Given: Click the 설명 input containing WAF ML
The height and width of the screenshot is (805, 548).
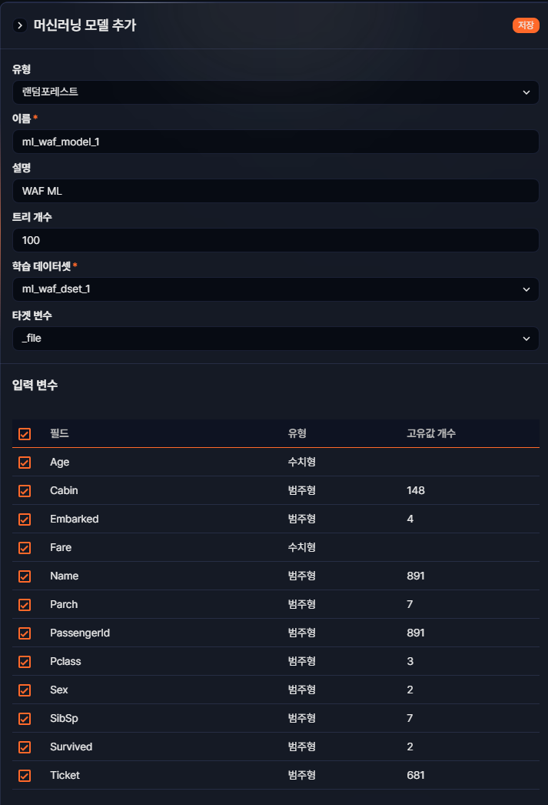Looking at the screenshot, I should click(275, 191).
